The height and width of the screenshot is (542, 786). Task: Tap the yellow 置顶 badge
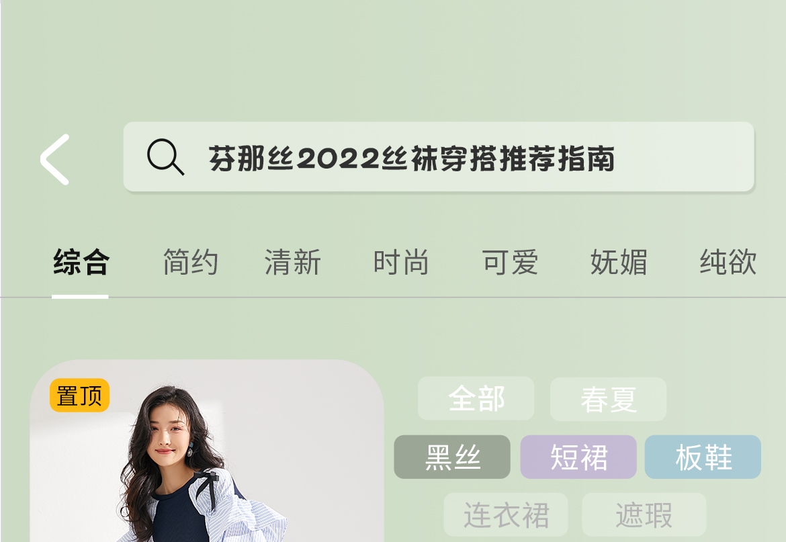click(x=80, y=395)
